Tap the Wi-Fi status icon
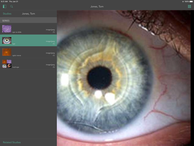The image size is (194, 146). (x=183, y=2)
